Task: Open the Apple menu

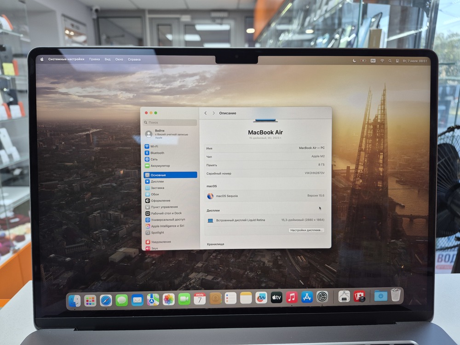Action: pos(42,59)
